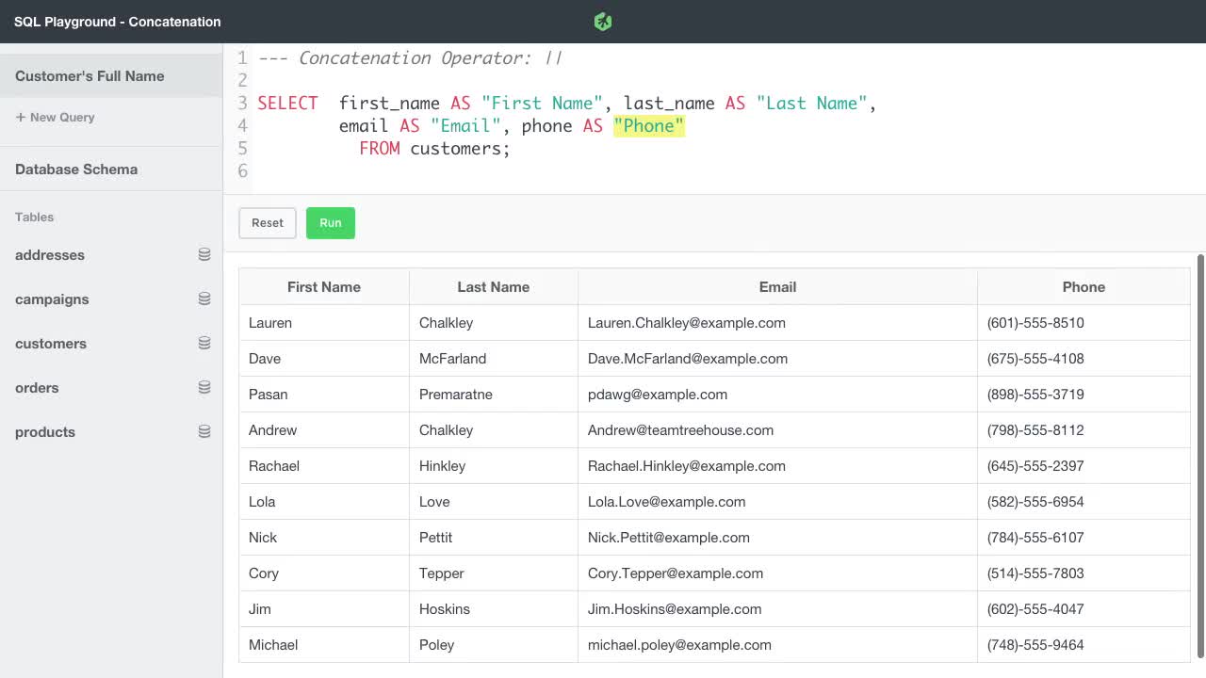Click database icon beside customers table
Screen dimensions: 1206x678
click(204, 344)
